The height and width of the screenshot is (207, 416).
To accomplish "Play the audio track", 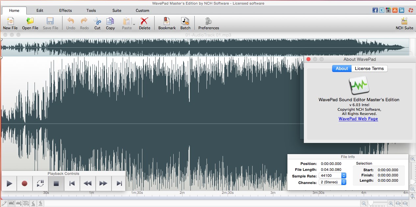I will (x=9, y=183).
